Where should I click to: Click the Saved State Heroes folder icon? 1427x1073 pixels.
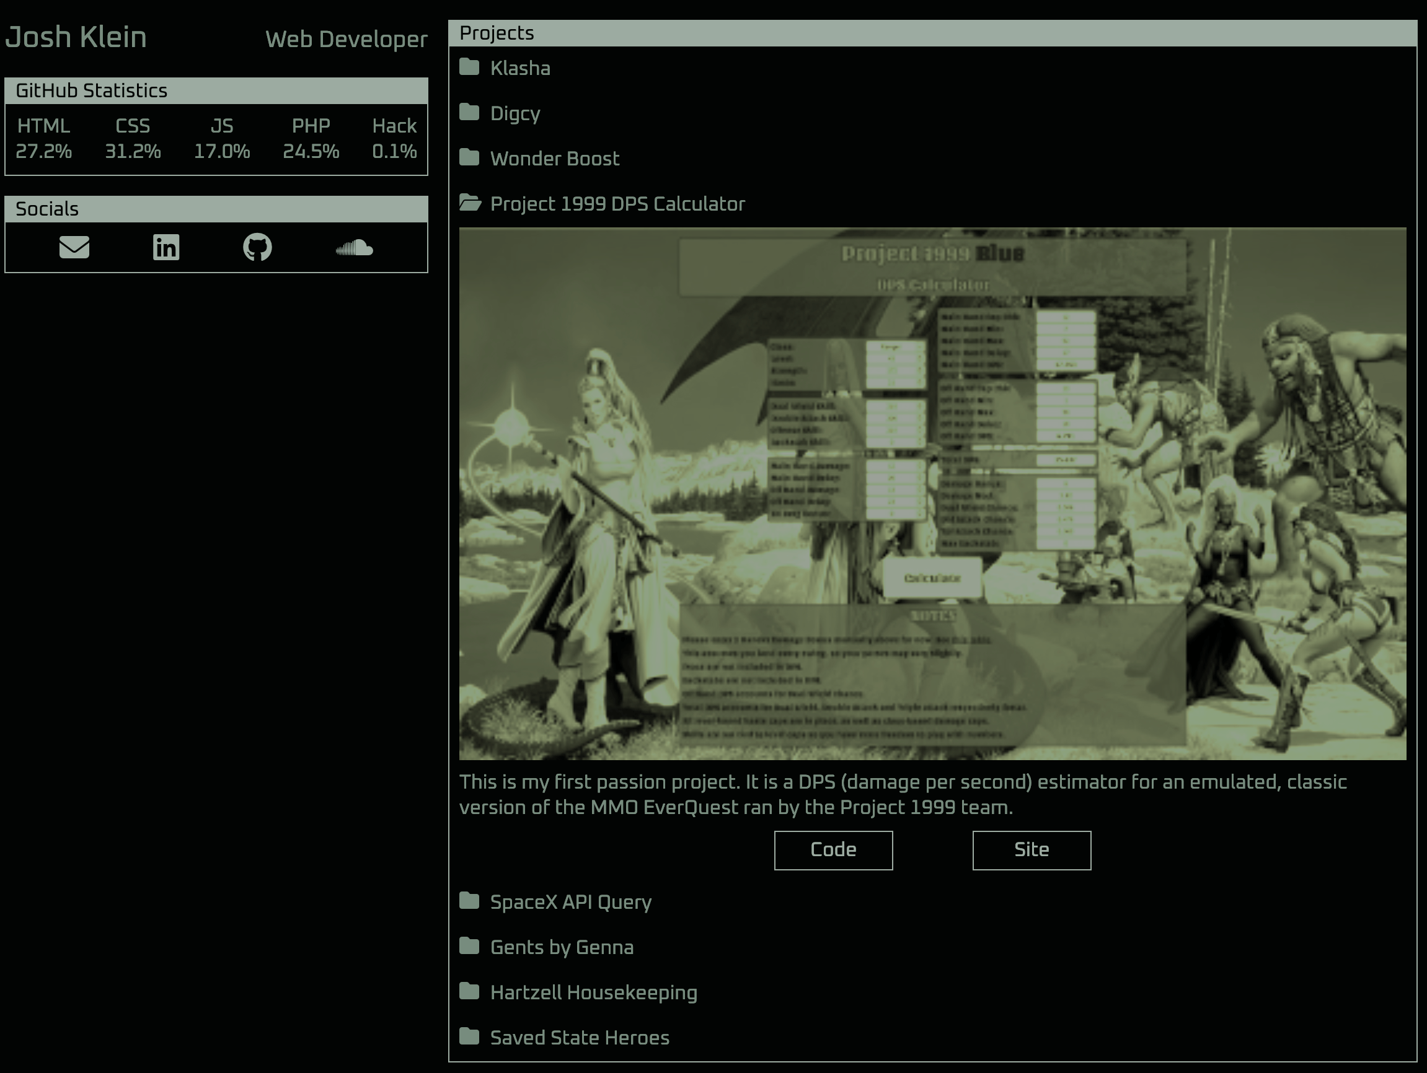pyautogui.click(x=469, y=1036)
